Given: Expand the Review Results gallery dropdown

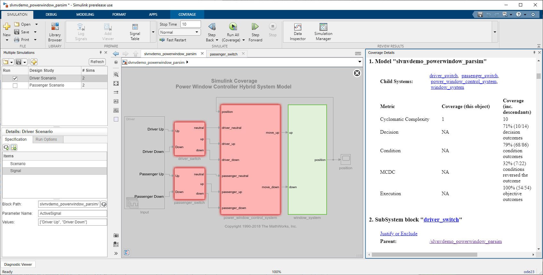Looking at the screenshot, I should tap(495, 32).
